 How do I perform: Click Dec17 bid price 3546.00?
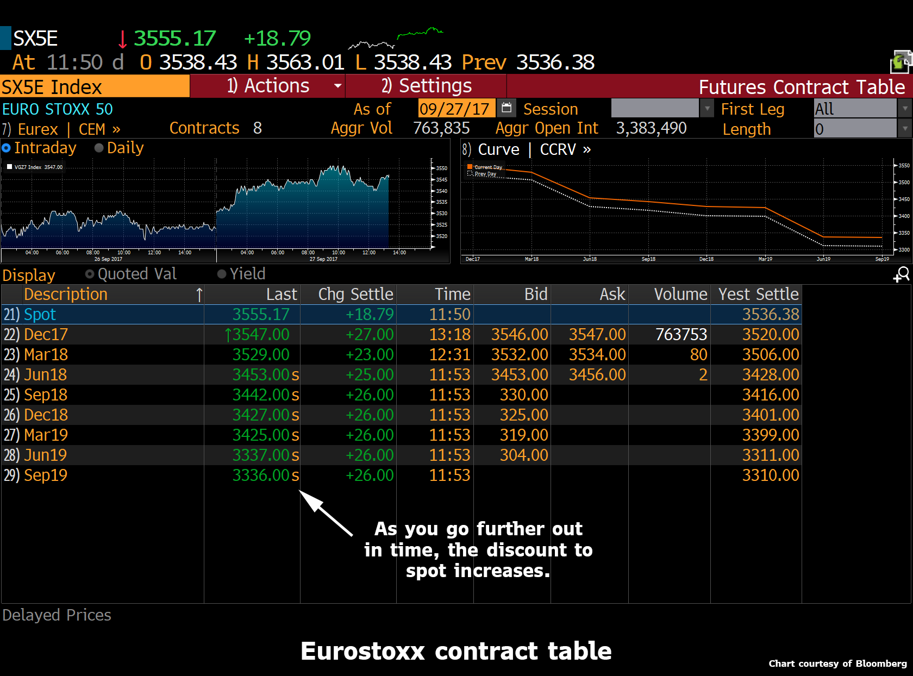pyautogui.click(x=520, y=334)
